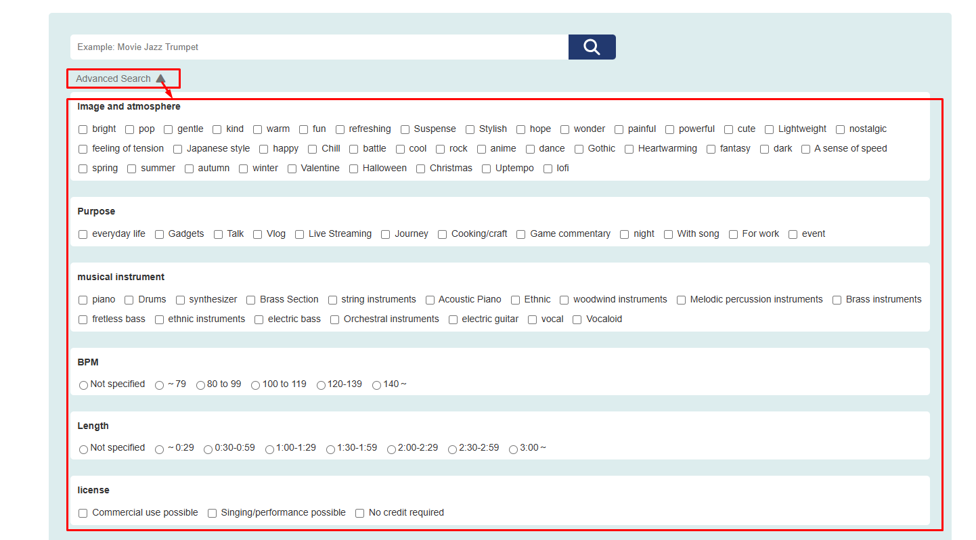Select the synthesizer checkbox

click(x=181, y=300)
